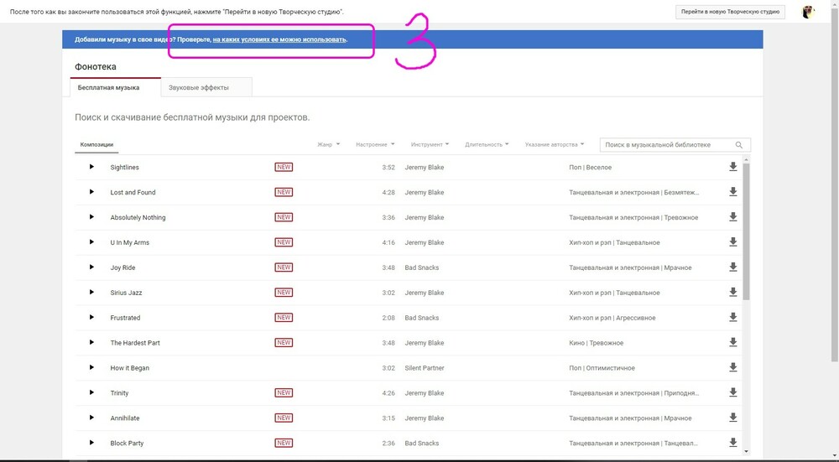Screen dimensions: 839x462
Task: Download the track How it Began
Action: click(x=733, y=368)
